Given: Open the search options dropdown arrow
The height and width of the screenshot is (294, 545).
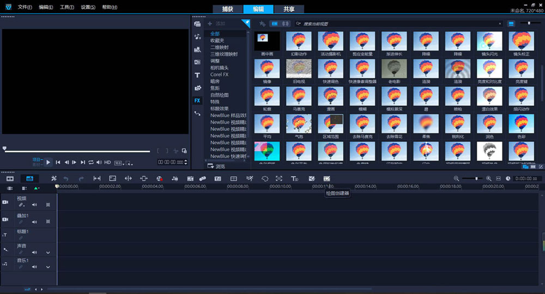Looking at the screenshot, I should (298, 23).
